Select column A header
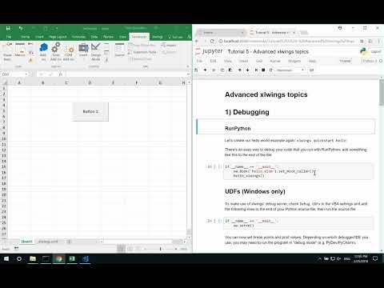The height and width of the screenshot is (288, 384). pos(19,82)
